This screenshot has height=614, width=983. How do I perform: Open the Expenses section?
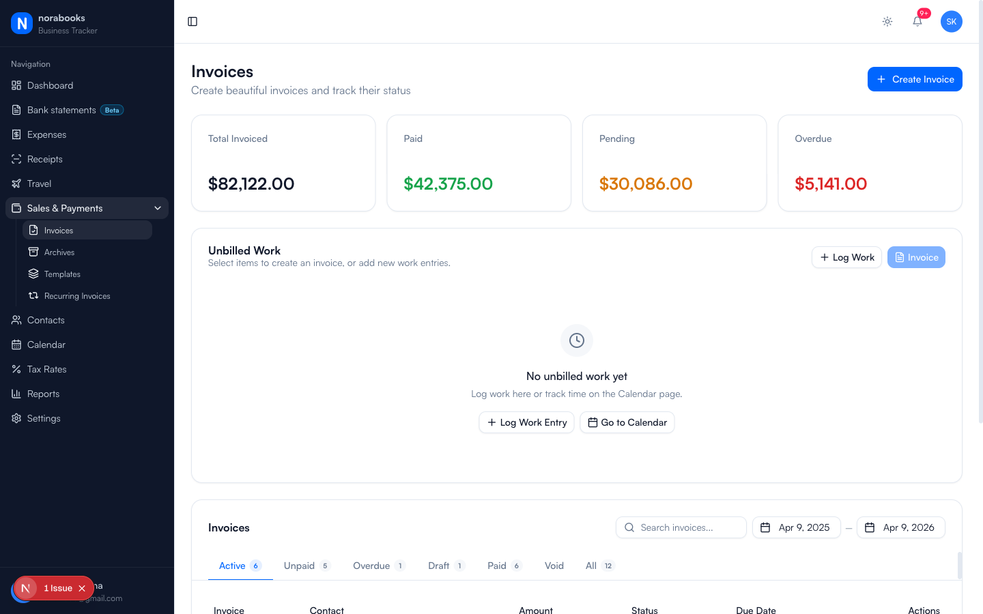(46, 134)
